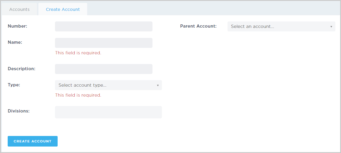Click the required error under Name field
Image resolution: width=341 pixels, height=153 pixels.
click(x=78, y=53)
